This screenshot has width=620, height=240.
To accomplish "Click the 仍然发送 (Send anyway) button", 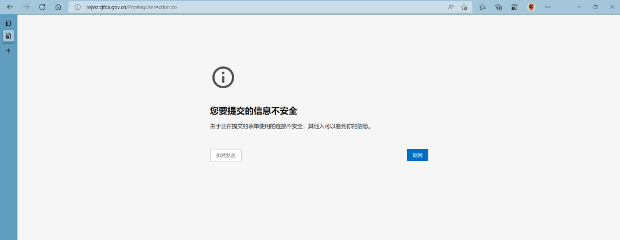I will pyautogui.click(x=226, y=155).
